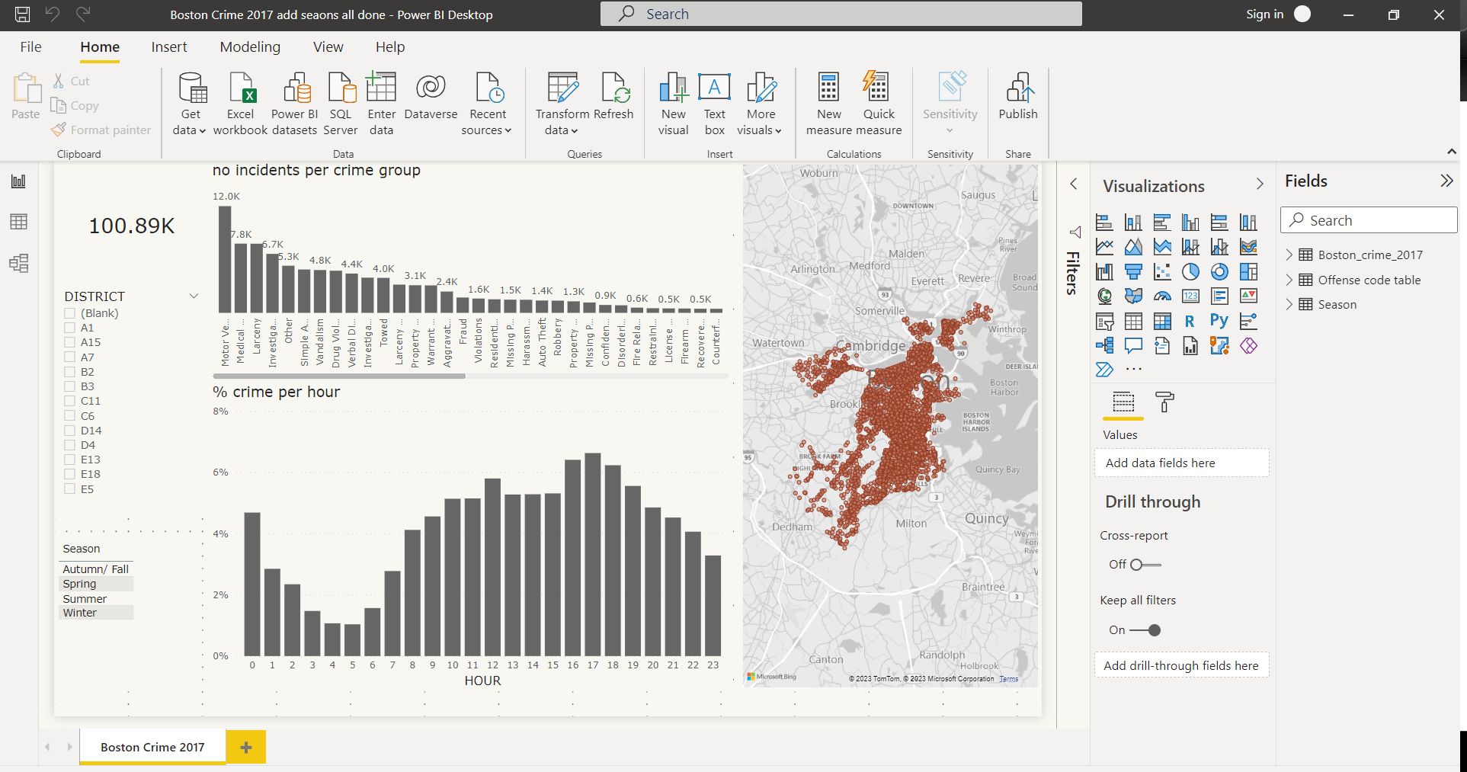Open the View menu tab

click(328, 46)
